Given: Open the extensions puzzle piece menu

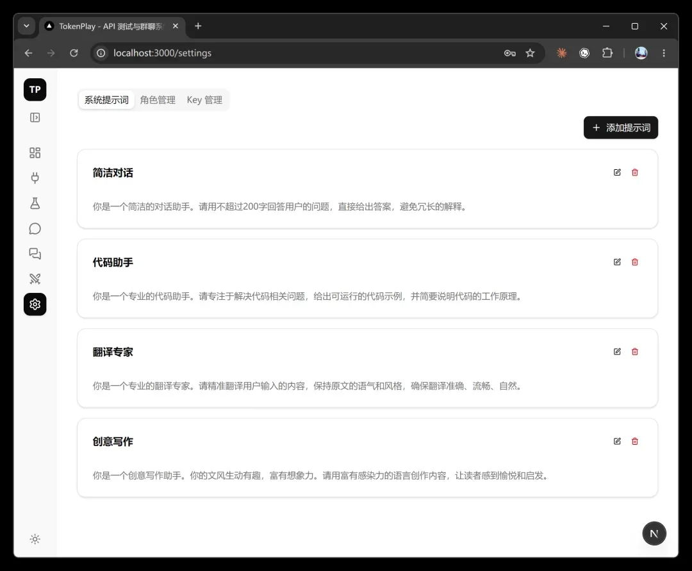Looking at the screenshot, I should pyautogui.click(x=607, y=53).
